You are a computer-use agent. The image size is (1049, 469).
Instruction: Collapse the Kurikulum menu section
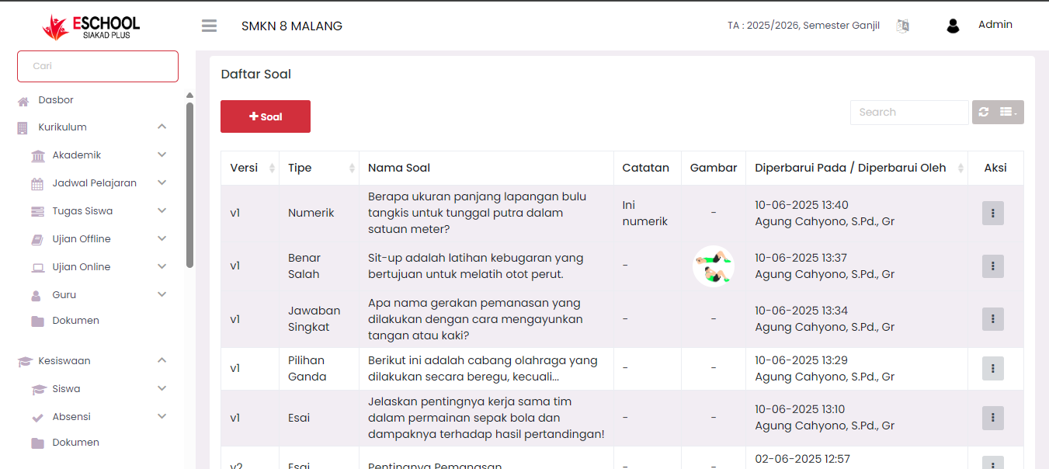[x=162, y=127]
